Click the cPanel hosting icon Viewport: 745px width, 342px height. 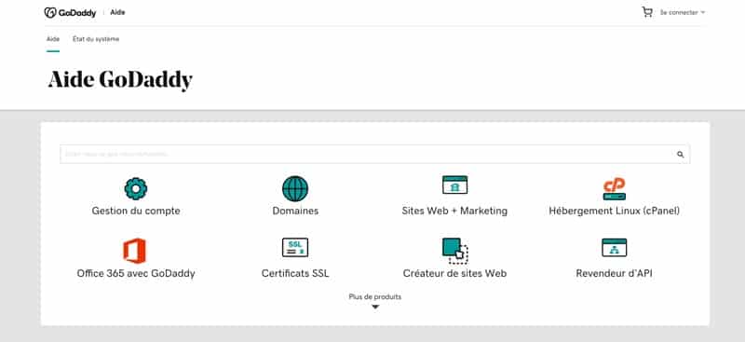click(614, 189)
